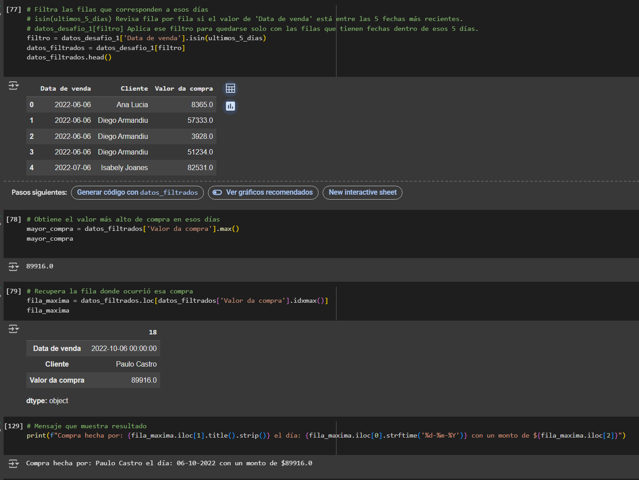Toggle output icon of cell 77
The height and width of the screenshot is (480, 639).
coord(14,85)
